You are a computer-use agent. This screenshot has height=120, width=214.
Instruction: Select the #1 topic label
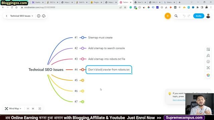pyautogui.click(x=76, y=38)
